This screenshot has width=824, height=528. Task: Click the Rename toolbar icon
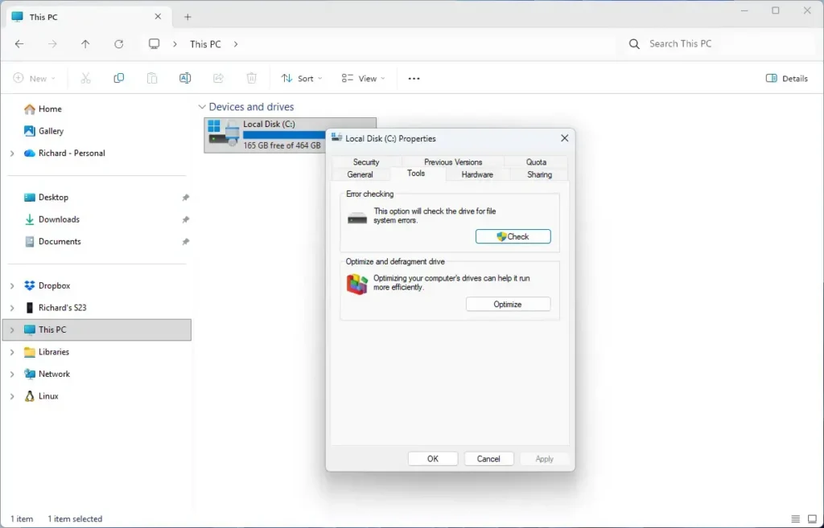point(185,78)
